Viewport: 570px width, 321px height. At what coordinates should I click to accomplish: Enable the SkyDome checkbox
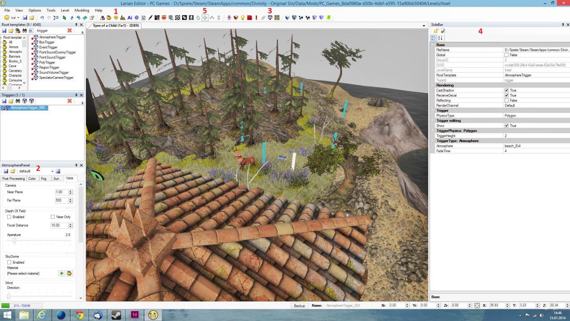(9, 263)
